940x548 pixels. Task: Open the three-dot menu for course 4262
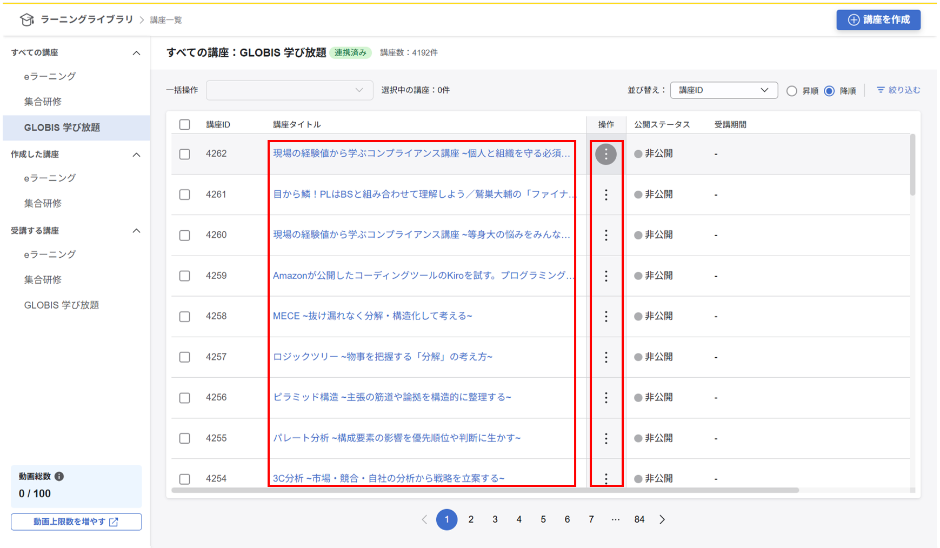pos(605,154)
